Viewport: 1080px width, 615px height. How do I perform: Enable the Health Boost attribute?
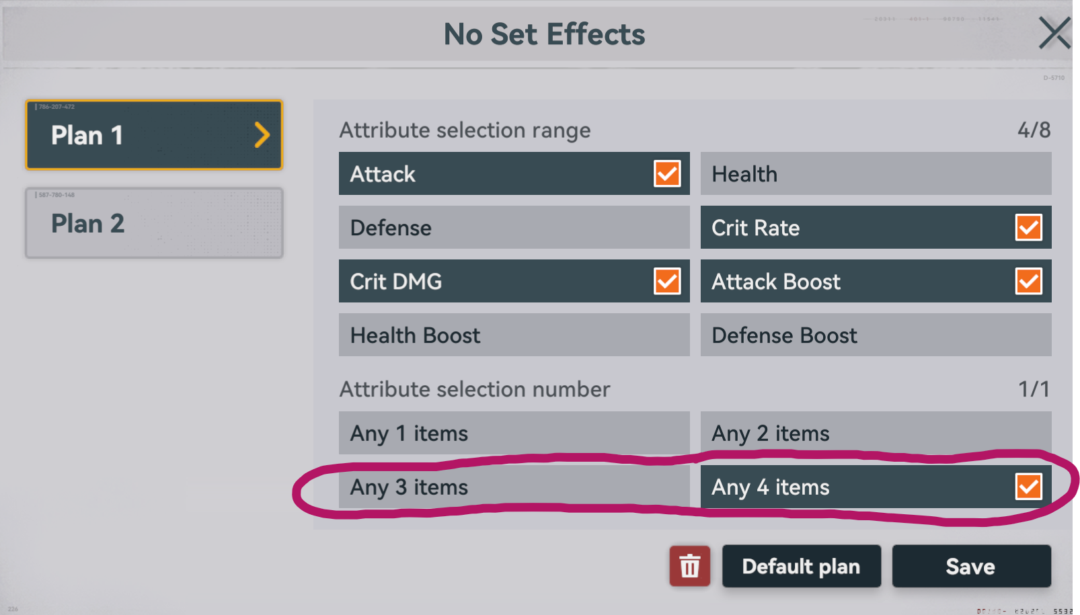514,335
